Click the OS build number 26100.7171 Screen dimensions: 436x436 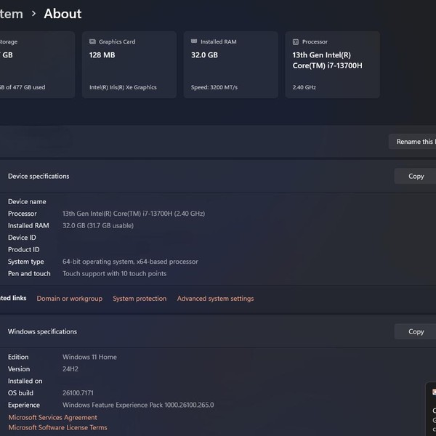(x=78, y=393)
